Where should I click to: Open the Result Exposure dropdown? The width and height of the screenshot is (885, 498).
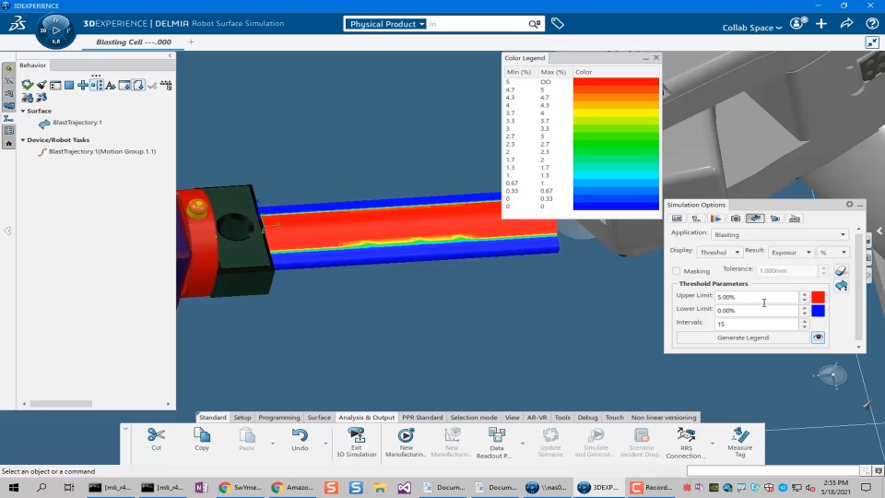(791, 253)
